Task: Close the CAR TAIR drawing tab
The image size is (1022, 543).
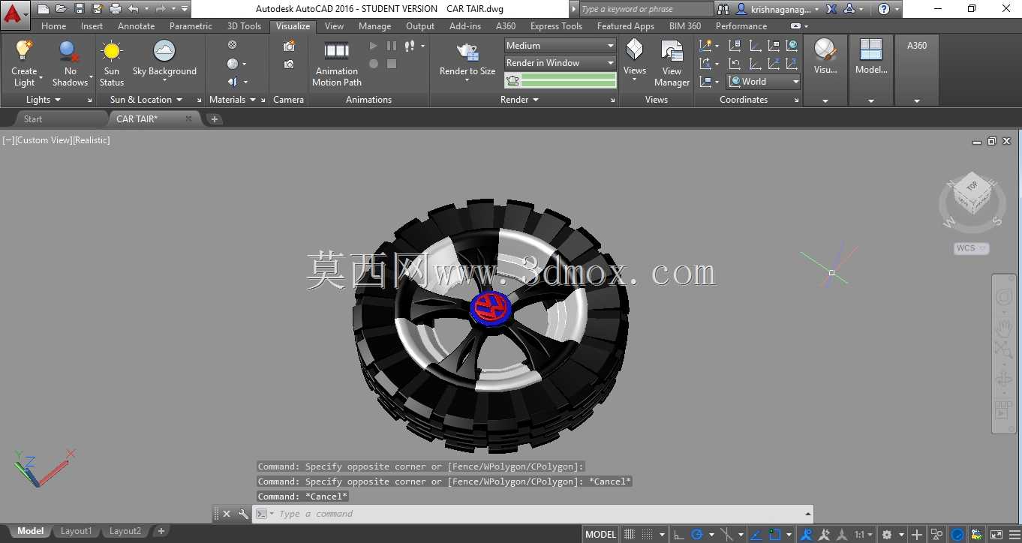Action: (x=189, y=118)
